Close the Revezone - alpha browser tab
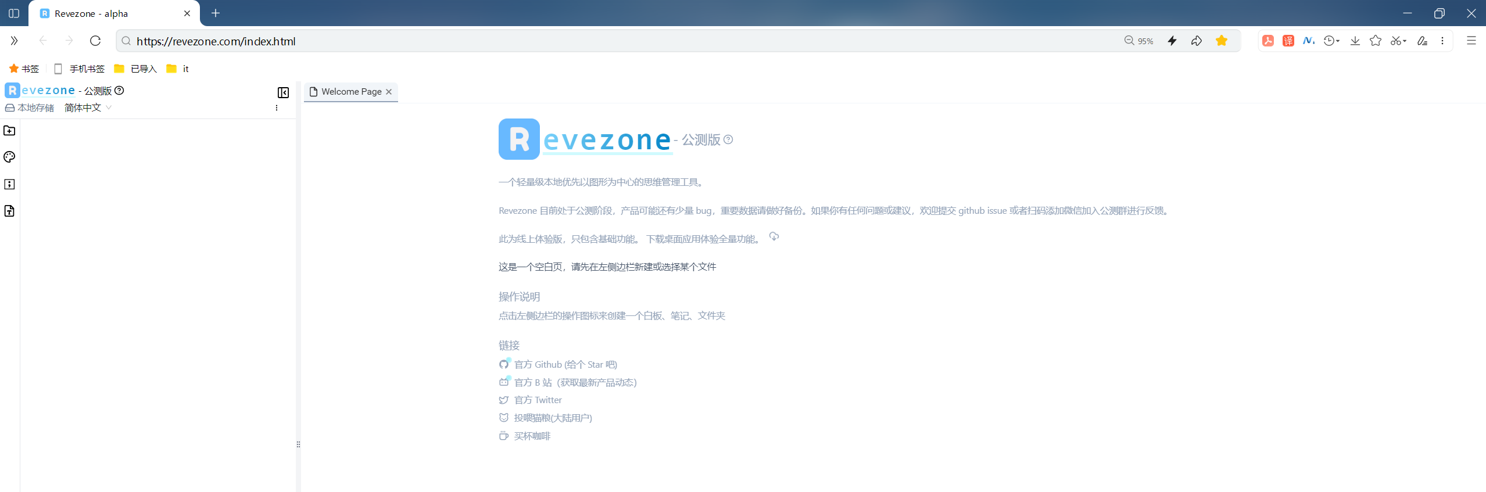1486x492 pixels. coord(187,13)
